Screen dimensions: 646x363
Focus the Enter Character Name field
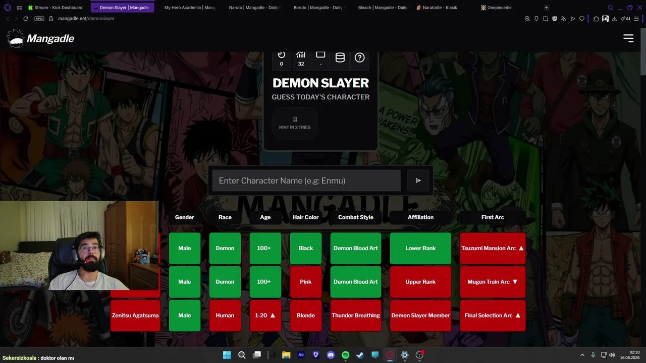[x=306, y=180]
